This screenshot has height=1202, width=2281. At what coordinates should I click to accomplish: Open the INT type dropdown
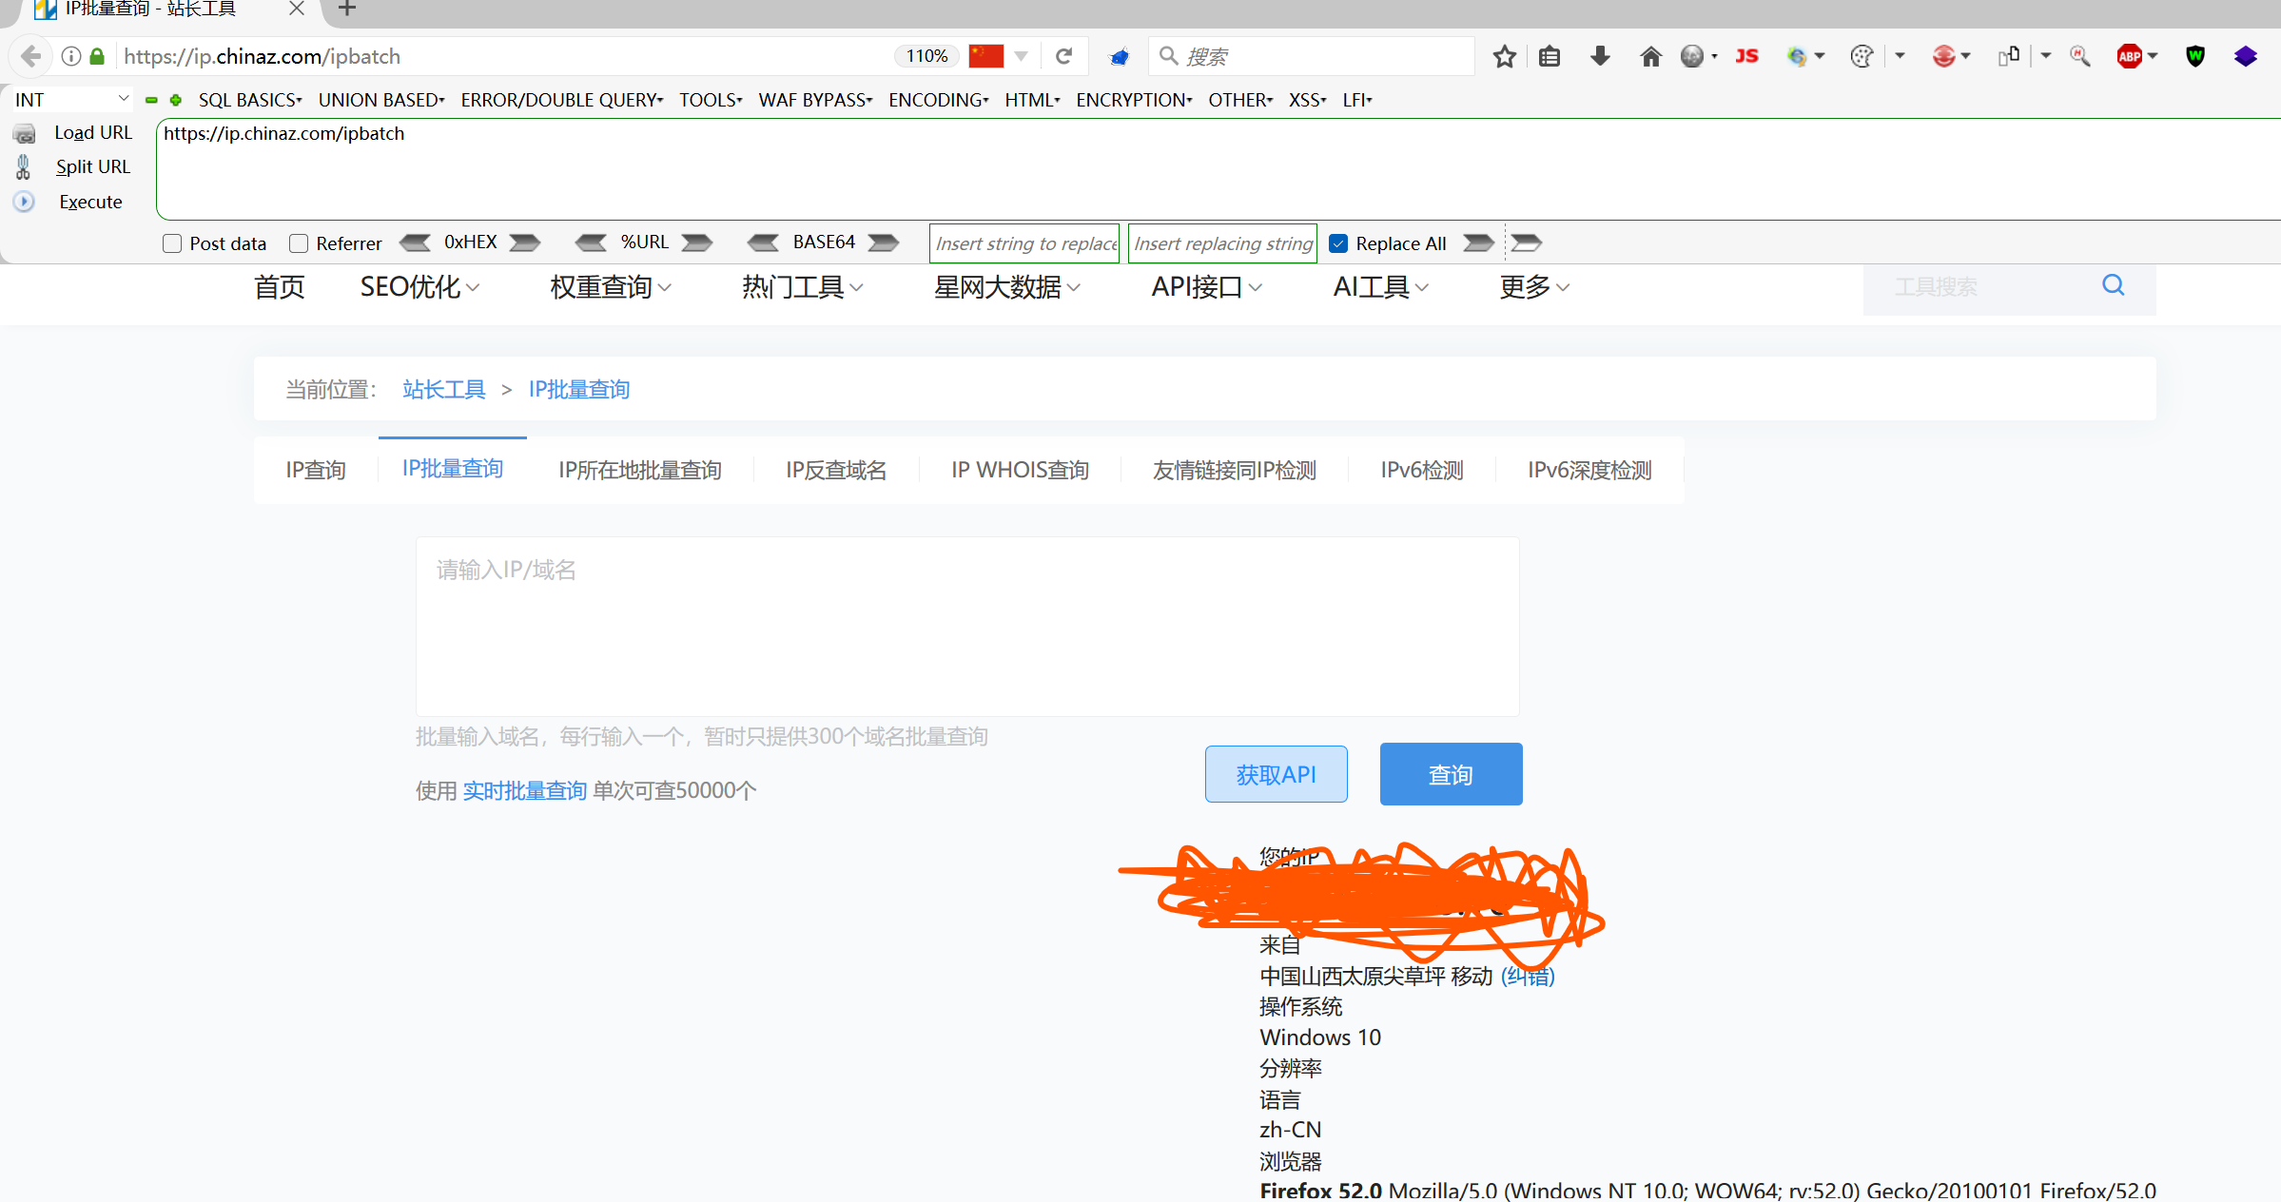click(71, 100)
